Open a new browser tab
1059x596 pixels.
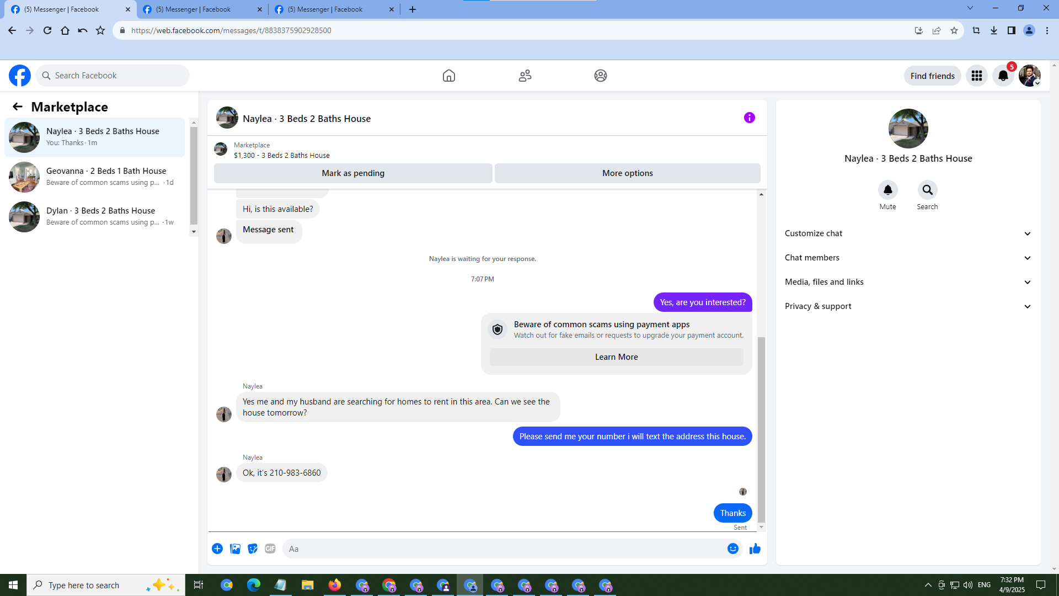(413, 9)
